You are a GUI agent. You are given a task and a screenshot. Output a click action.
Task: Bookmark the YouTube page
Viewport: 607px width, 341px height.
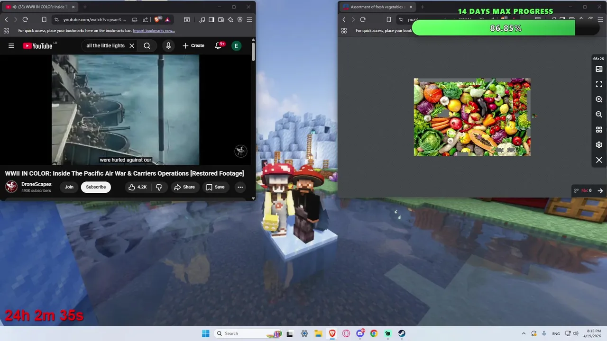(x=44, y=19)
